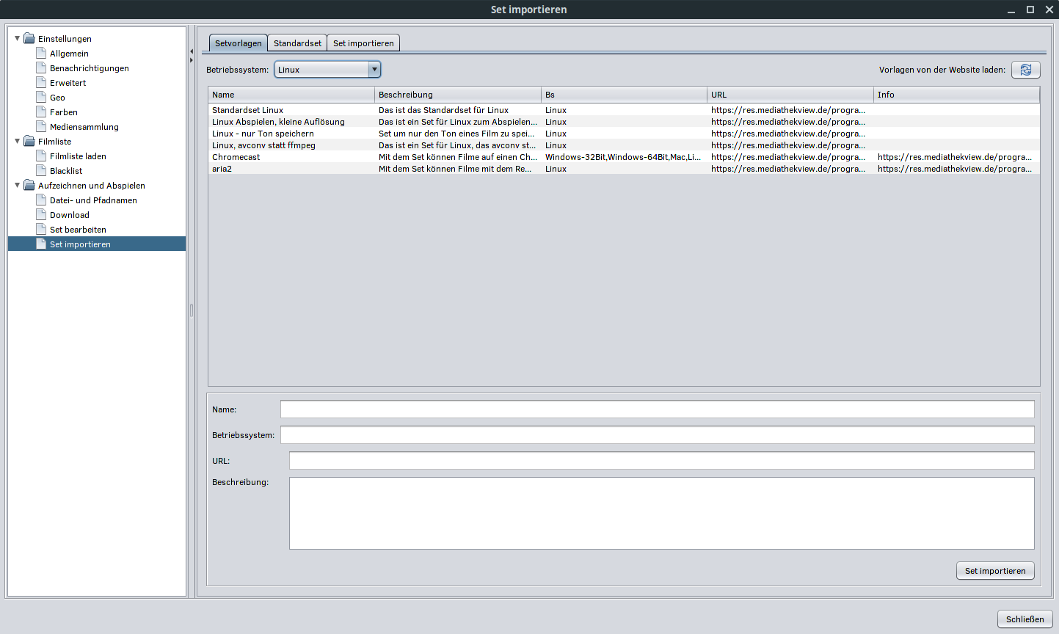
Task: Sort the table by Beschreibung column header
Action: click(456, 95)
